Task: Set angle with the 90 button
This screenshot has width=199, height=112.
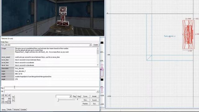Action: tap(6, 95)
